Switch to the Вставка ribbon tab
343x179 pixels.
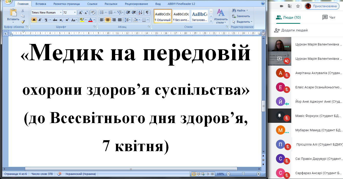41,4
